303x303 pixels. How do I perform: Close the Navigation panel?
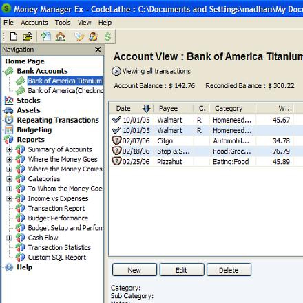click(98, 50)
